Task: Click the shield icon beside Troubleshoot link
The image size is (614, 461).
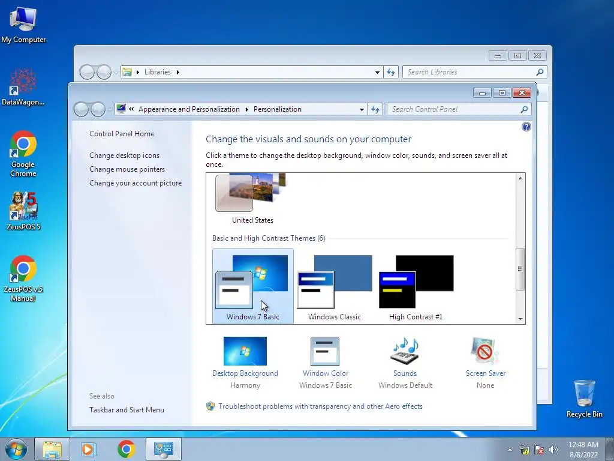Action: pyautogui.click(x=210, y=406)
